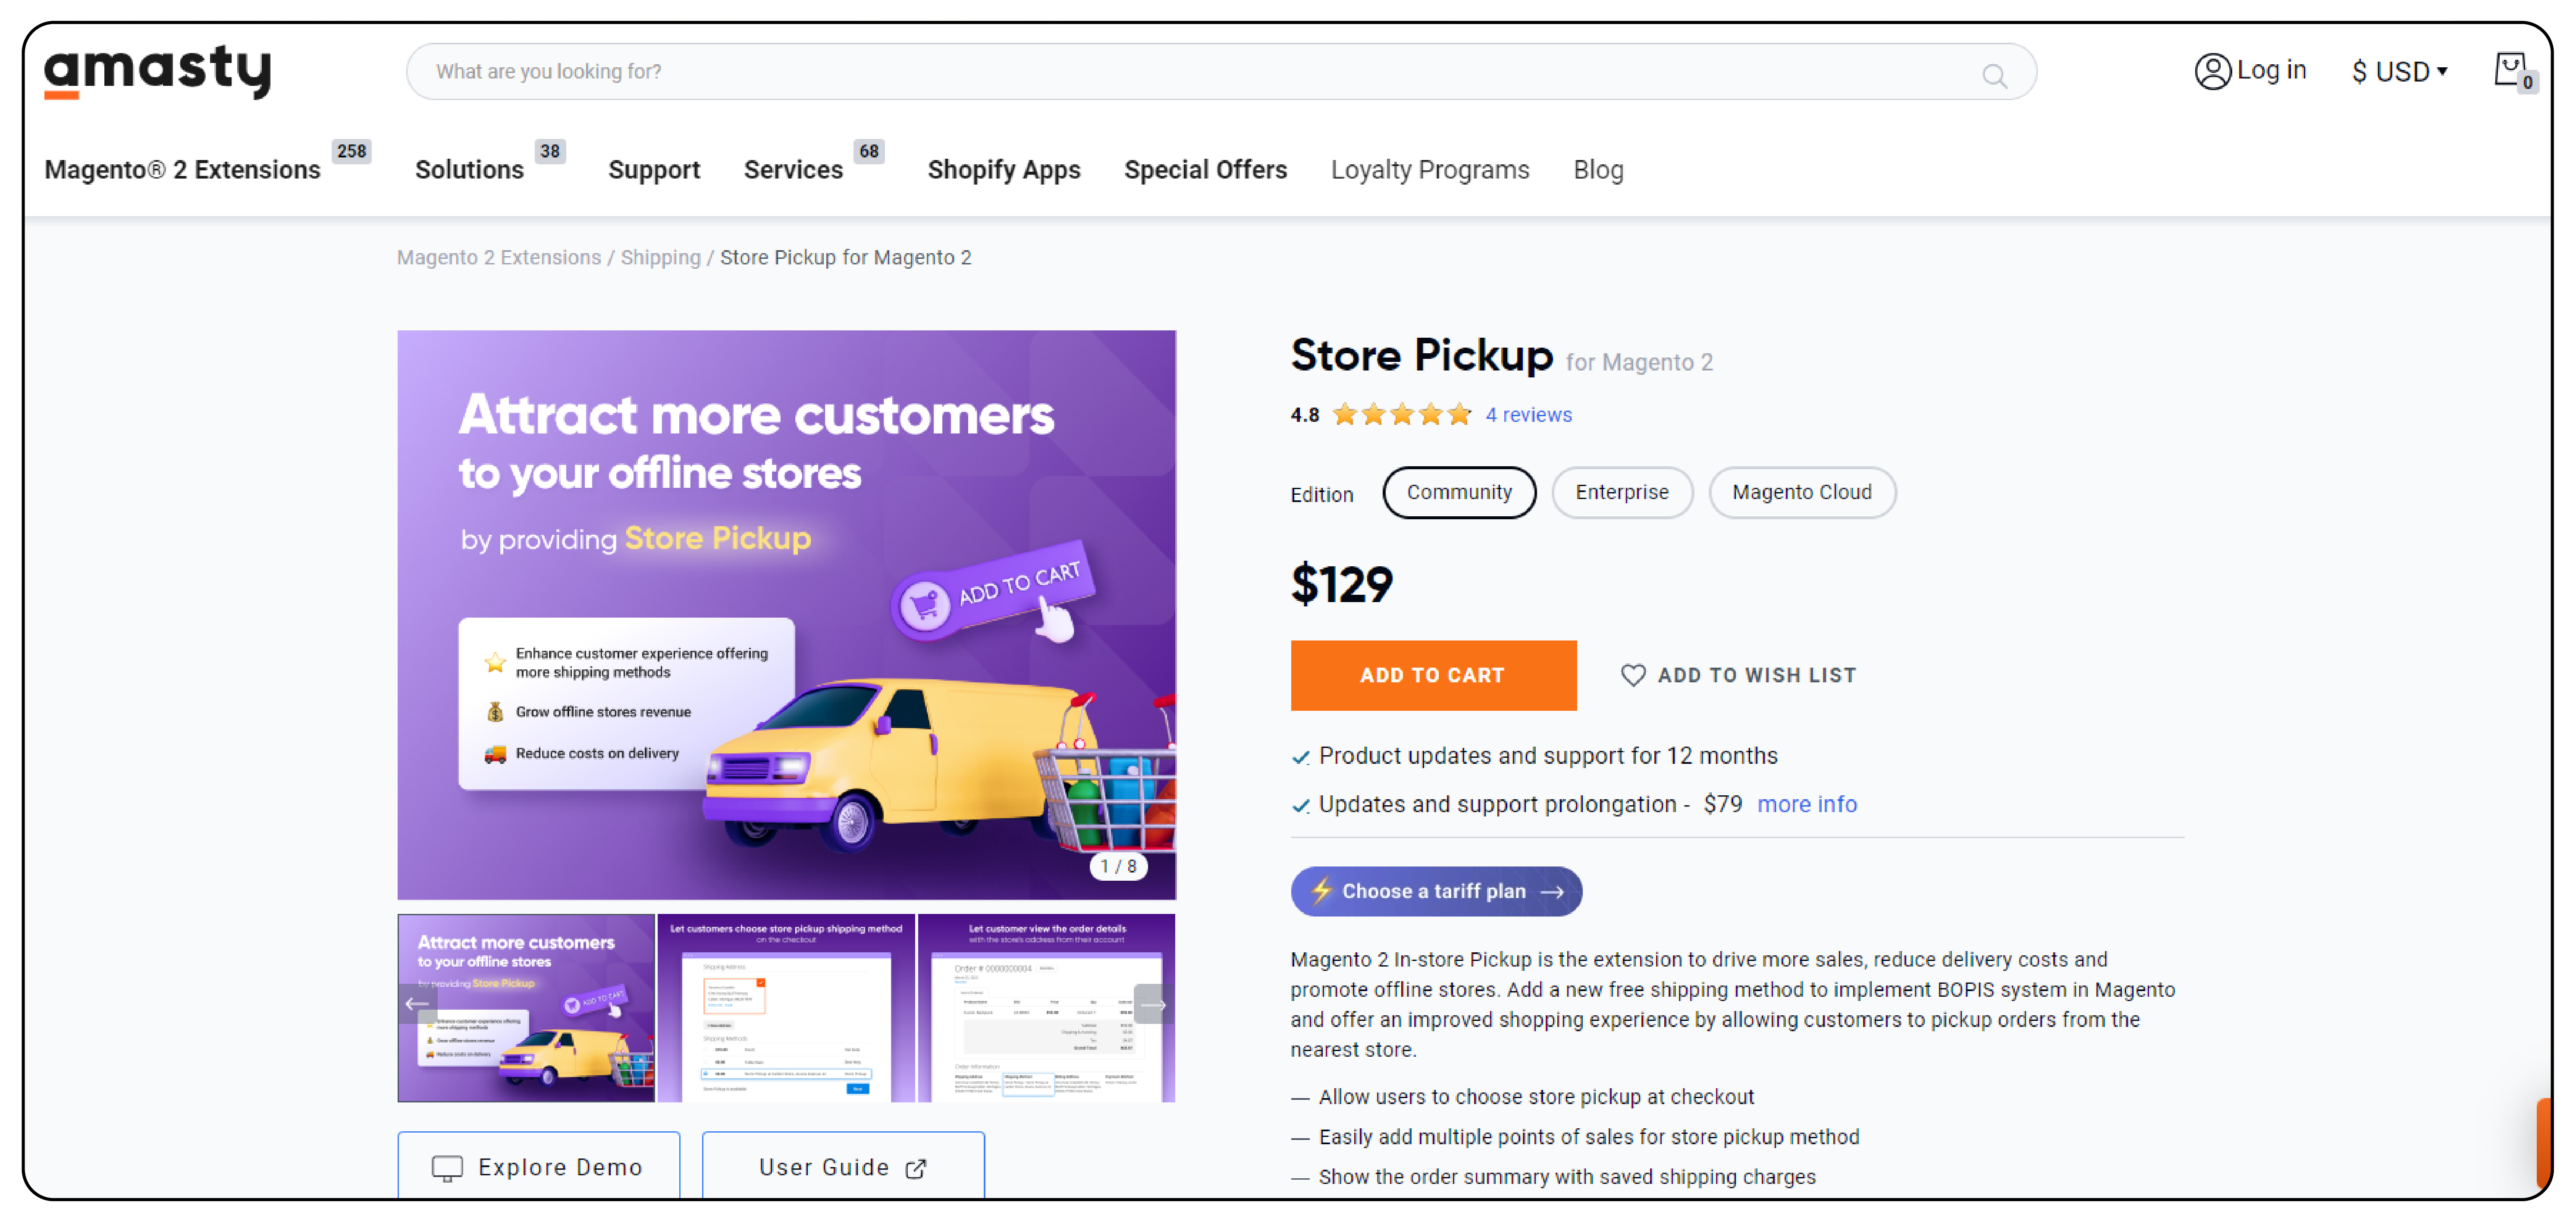
Task: Select the second gallery thumbnail
Action: point(786,1008)
